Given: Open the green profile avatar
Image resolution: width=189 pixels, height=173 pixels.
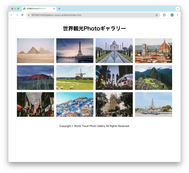Looking at the screenshot, I should pos(172,15).
